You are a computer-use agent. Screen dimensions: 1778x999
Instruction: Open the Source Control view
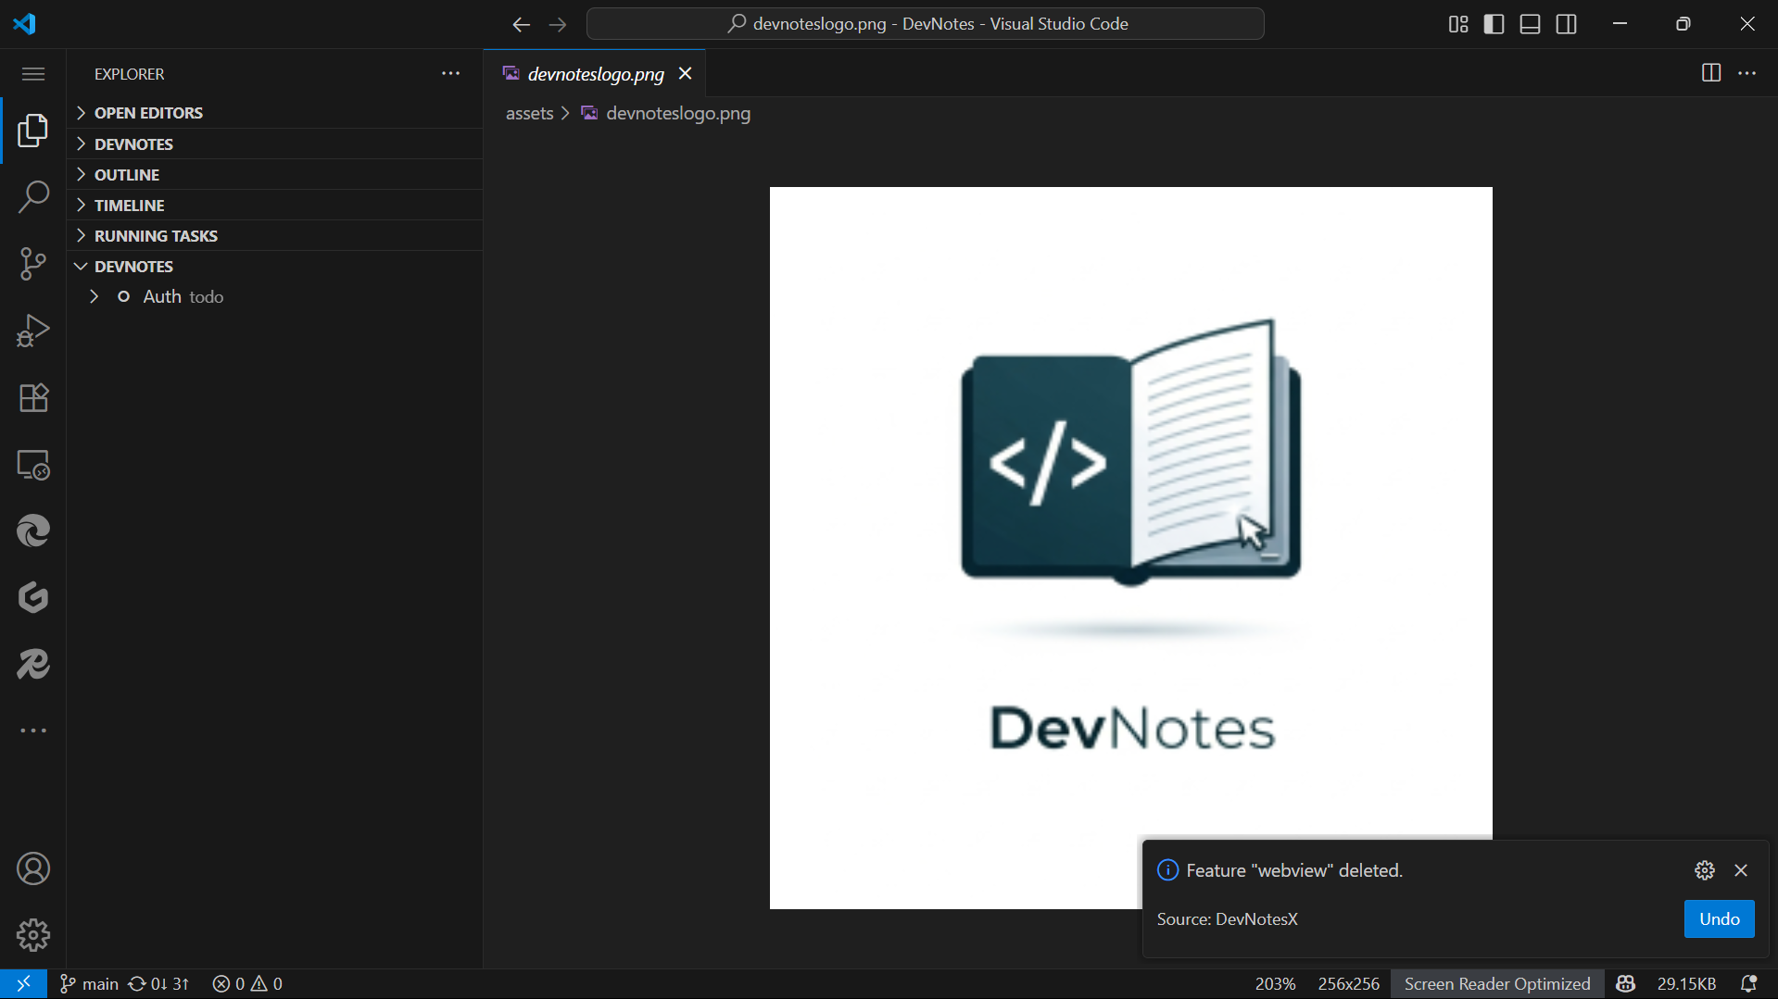33,264
